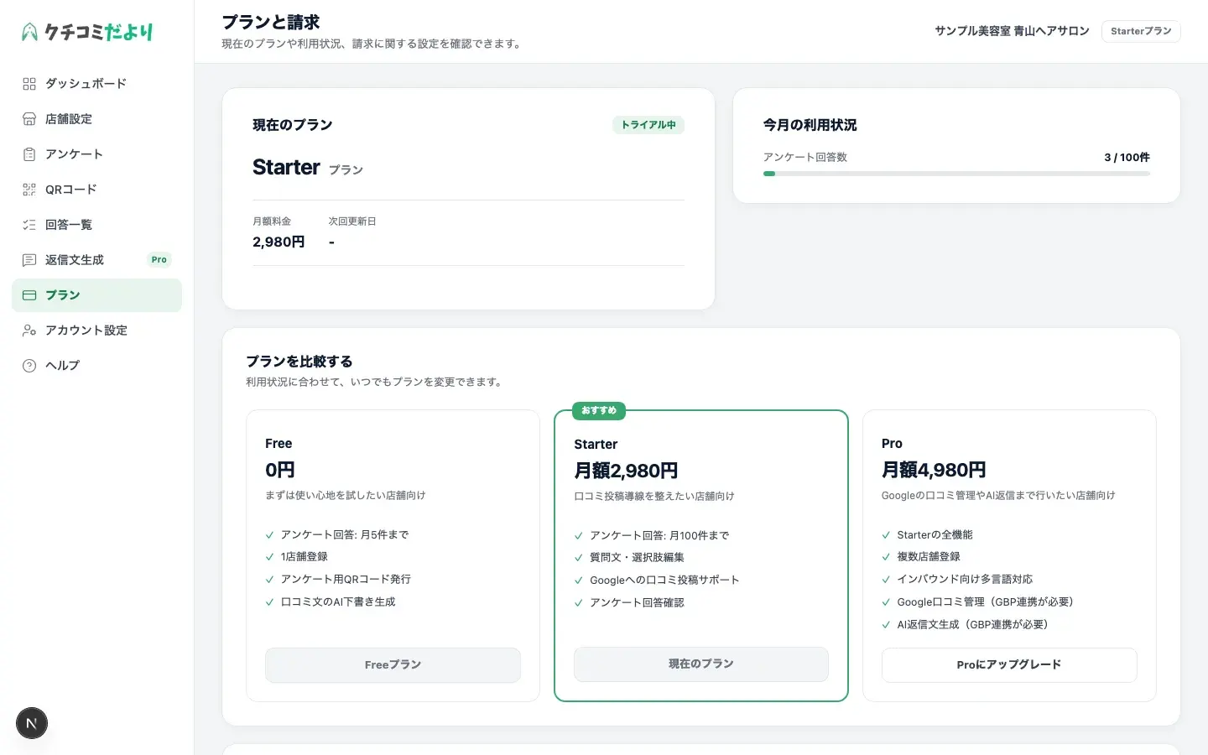Click checkmark beside アンケート回答確認

[579, 603]
